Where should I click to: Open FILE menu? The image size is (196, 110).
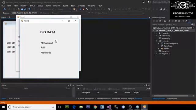[x=3, y=6]
